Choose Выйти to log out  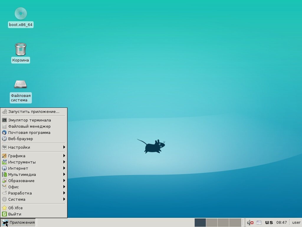point(34,214)
